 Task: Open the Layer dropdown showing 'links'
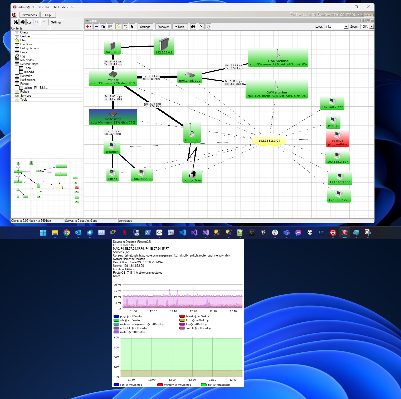[x=346, y=26]
